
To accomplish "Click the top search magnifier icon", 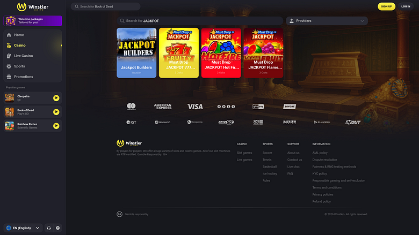I will 77,6.
